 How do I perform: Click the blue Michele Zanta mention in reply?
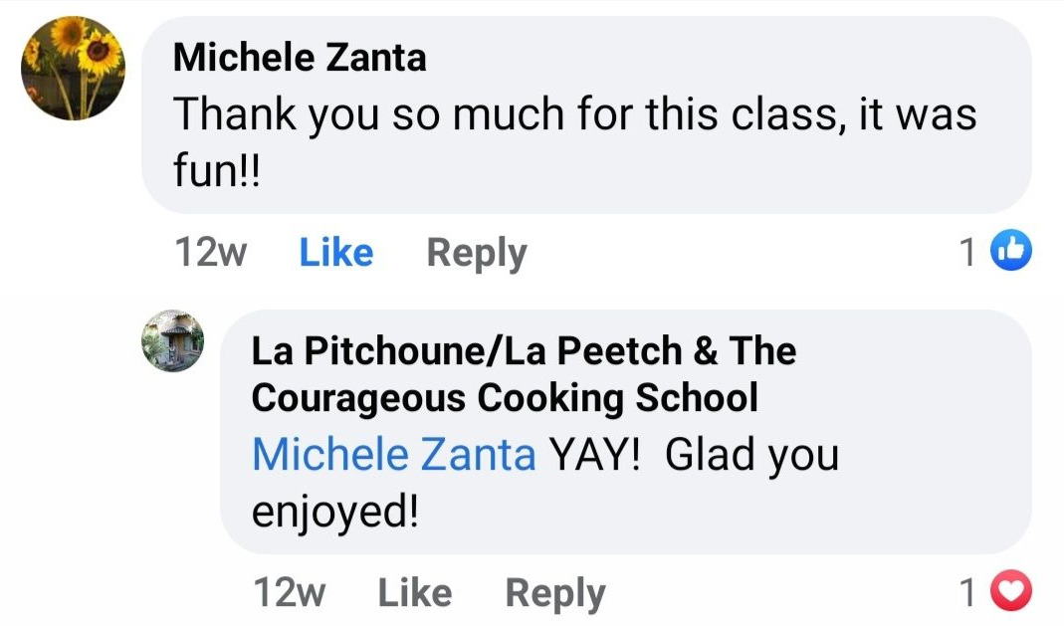coord(393,455)
